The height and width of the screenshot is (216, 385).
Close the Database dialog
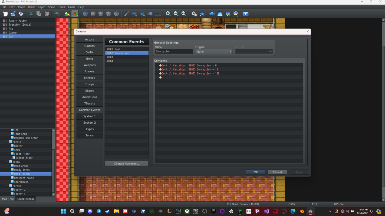point(308,32)
